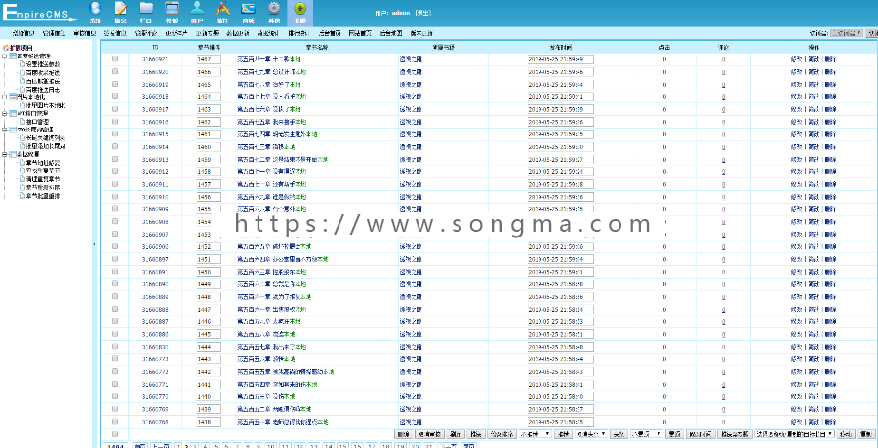The width and height of the screenshot is (878, 448).
Task: Open 网站首页 in the submenu bar
Action: (360, 33)
